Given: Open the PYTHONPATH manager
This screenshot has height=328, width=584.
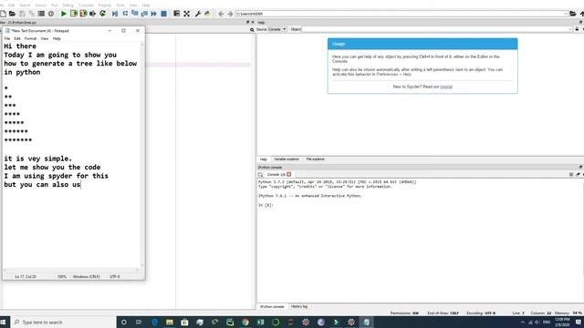Looking at the screenshot, I should 207,14.
